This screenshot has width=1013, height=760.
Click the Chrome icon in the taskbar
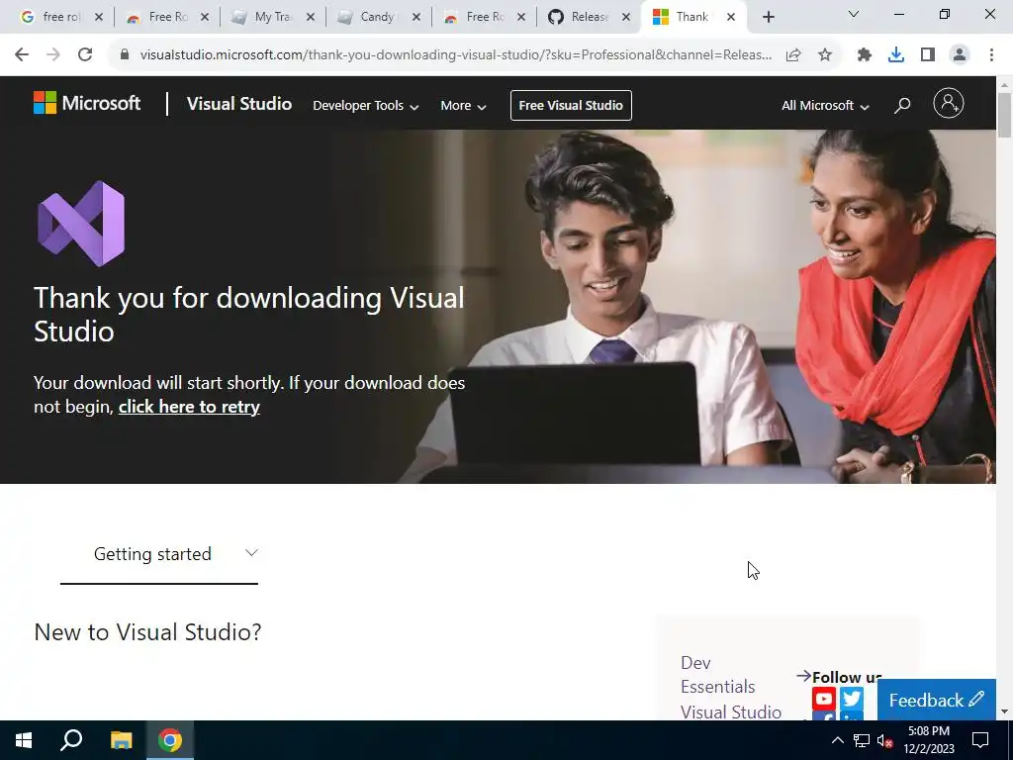(x=170, y=740)
